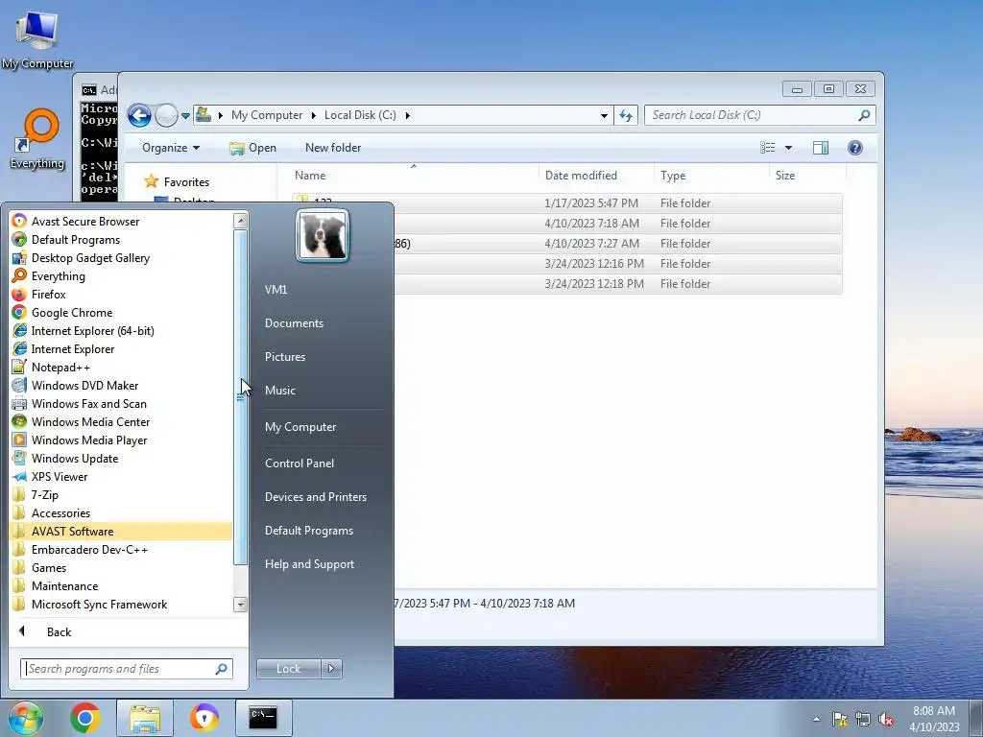Image resolution: width=983 pixels, height=737 pixels.
Task: Expand the Maintenance folder
Action: (x=55, y=585)
